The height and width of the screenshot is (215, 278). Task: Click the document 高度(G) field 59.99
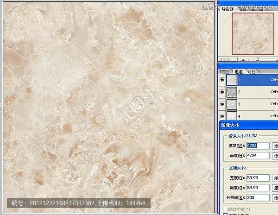click(258, 188)
